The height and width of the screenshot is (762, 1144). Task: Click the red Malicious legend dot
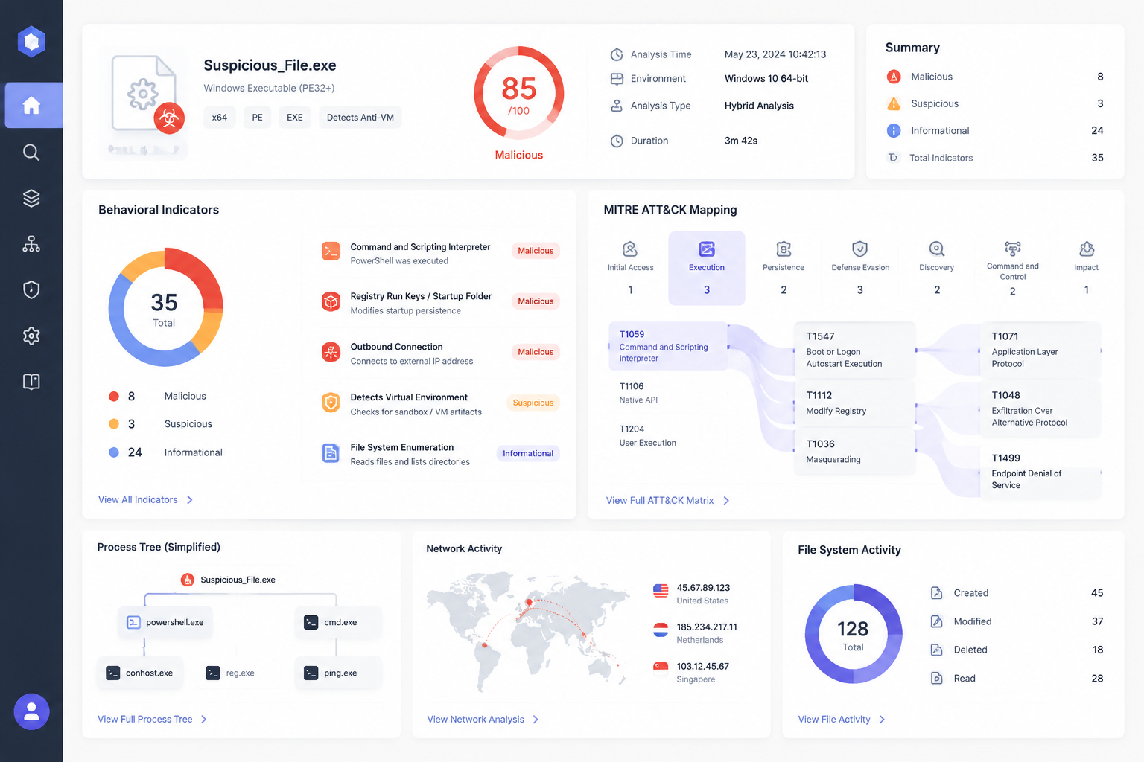(114, 397)
